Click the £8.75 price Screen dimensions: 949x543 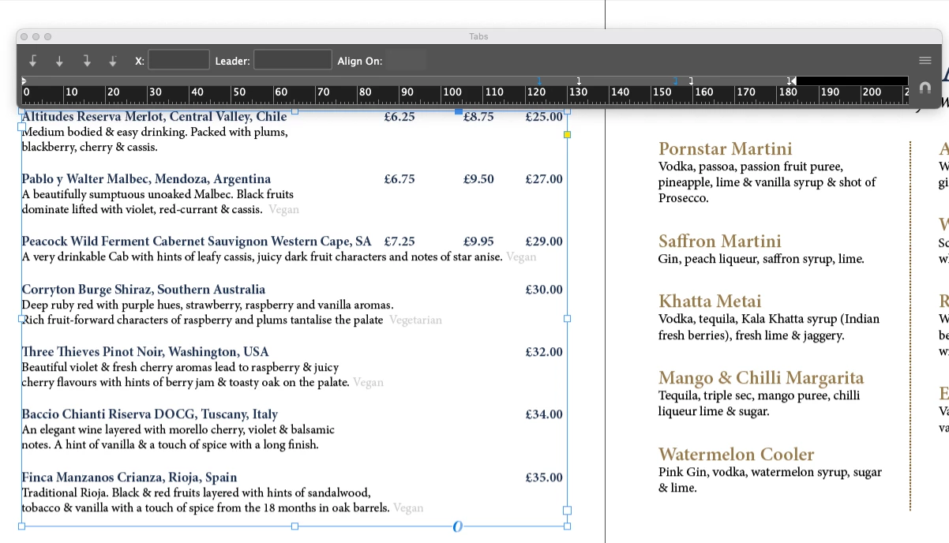pos(478,116)
